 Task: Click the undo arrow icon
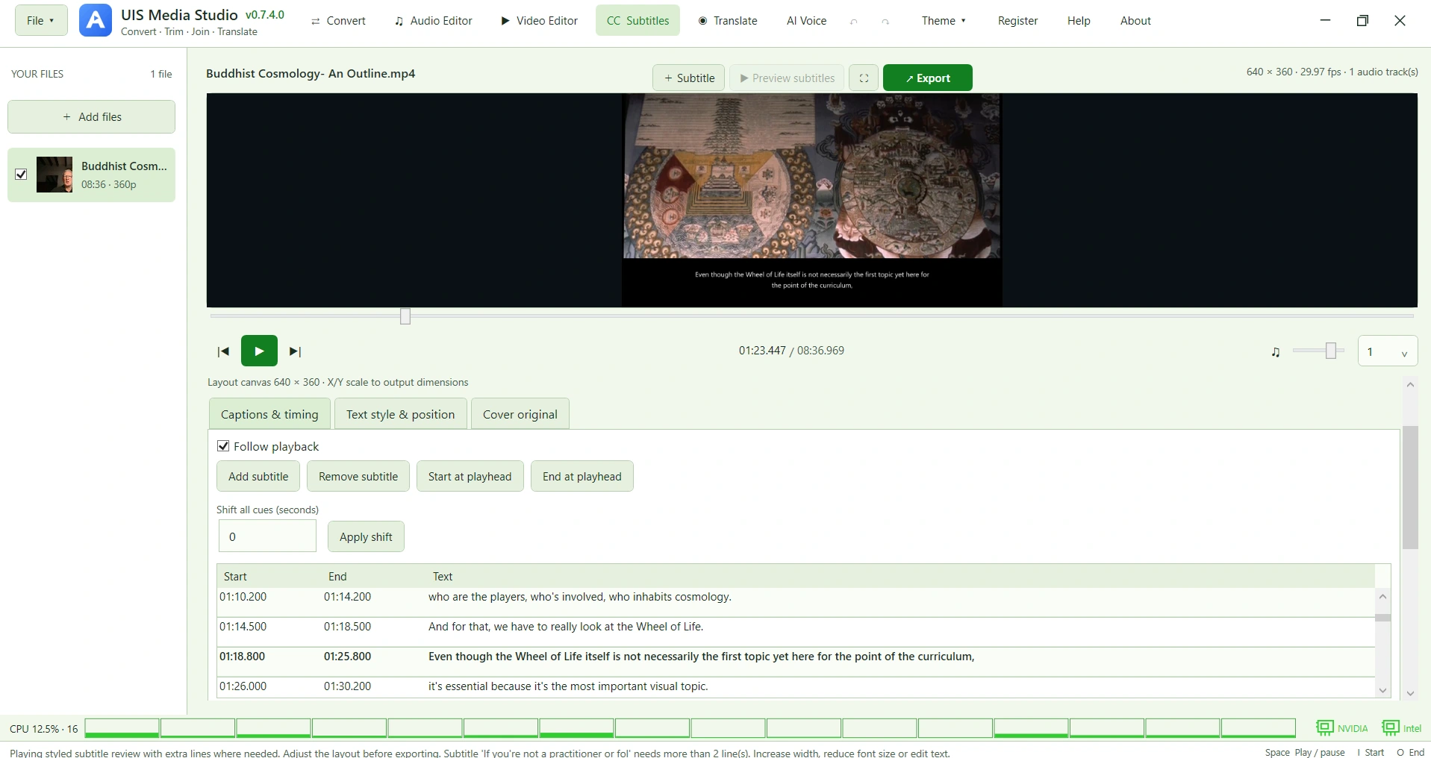coord(853,22)
